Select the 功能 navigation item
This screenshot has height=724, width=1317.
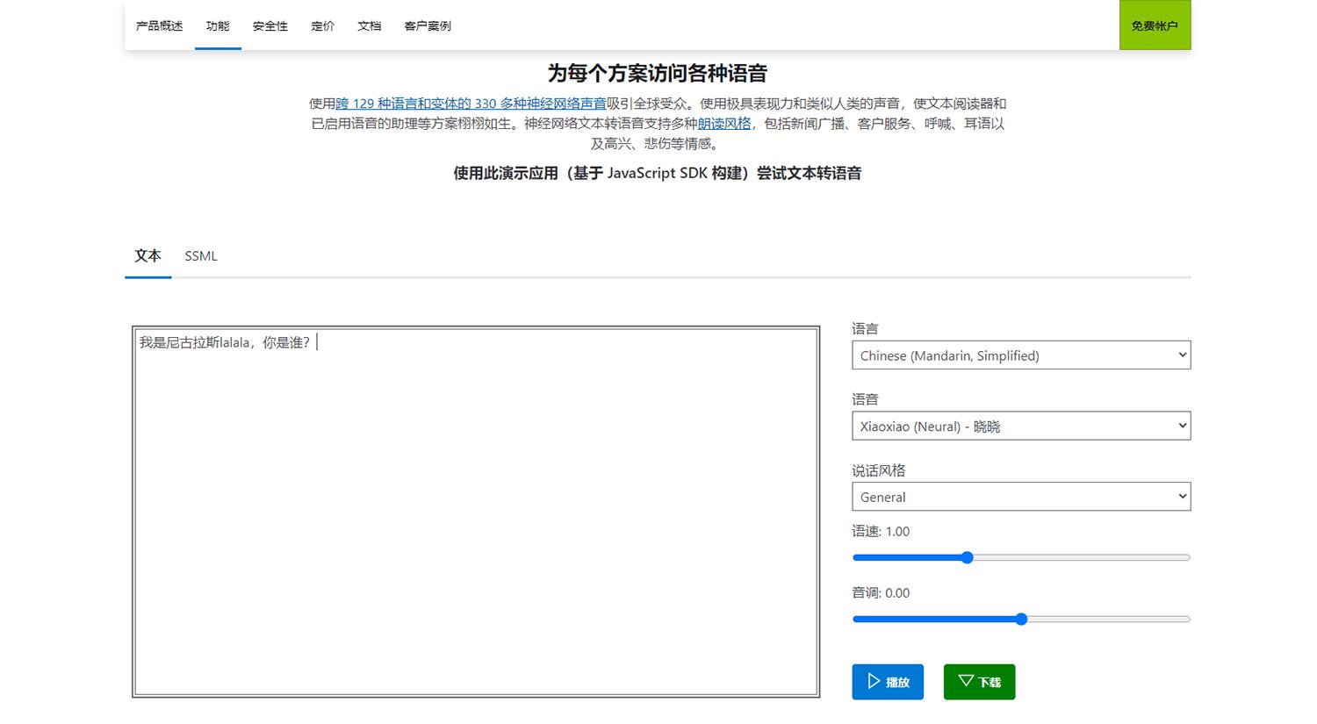click(218, 25)
